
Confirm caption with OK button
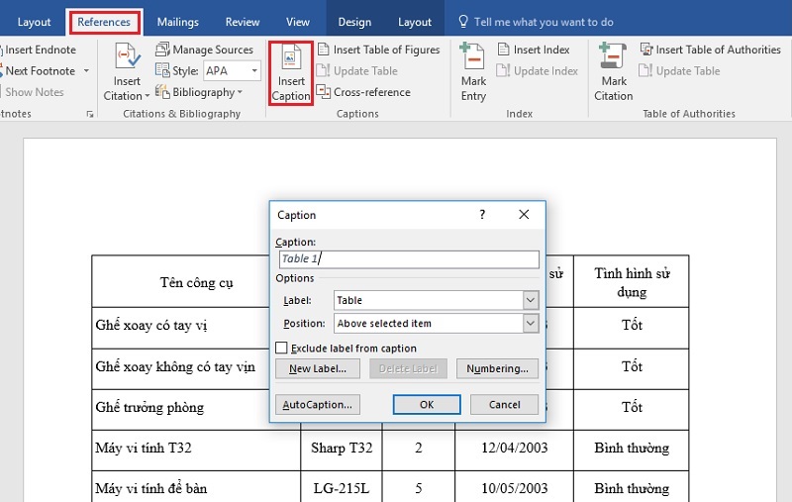click(427, 405)
